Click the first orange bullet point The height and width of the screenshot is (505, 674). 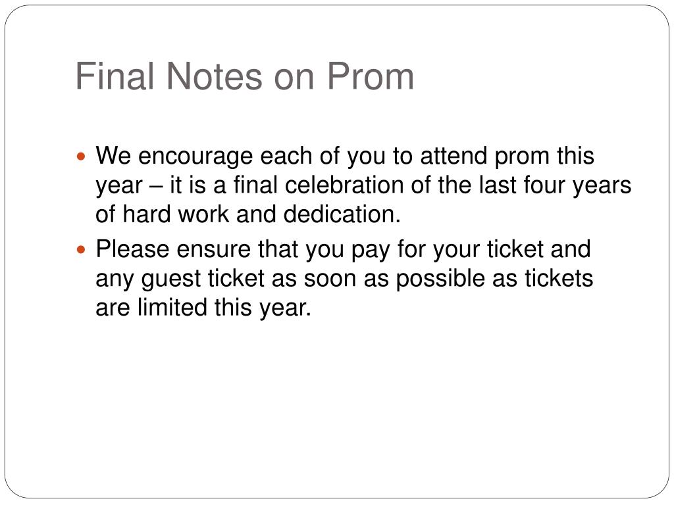[81, 156]
